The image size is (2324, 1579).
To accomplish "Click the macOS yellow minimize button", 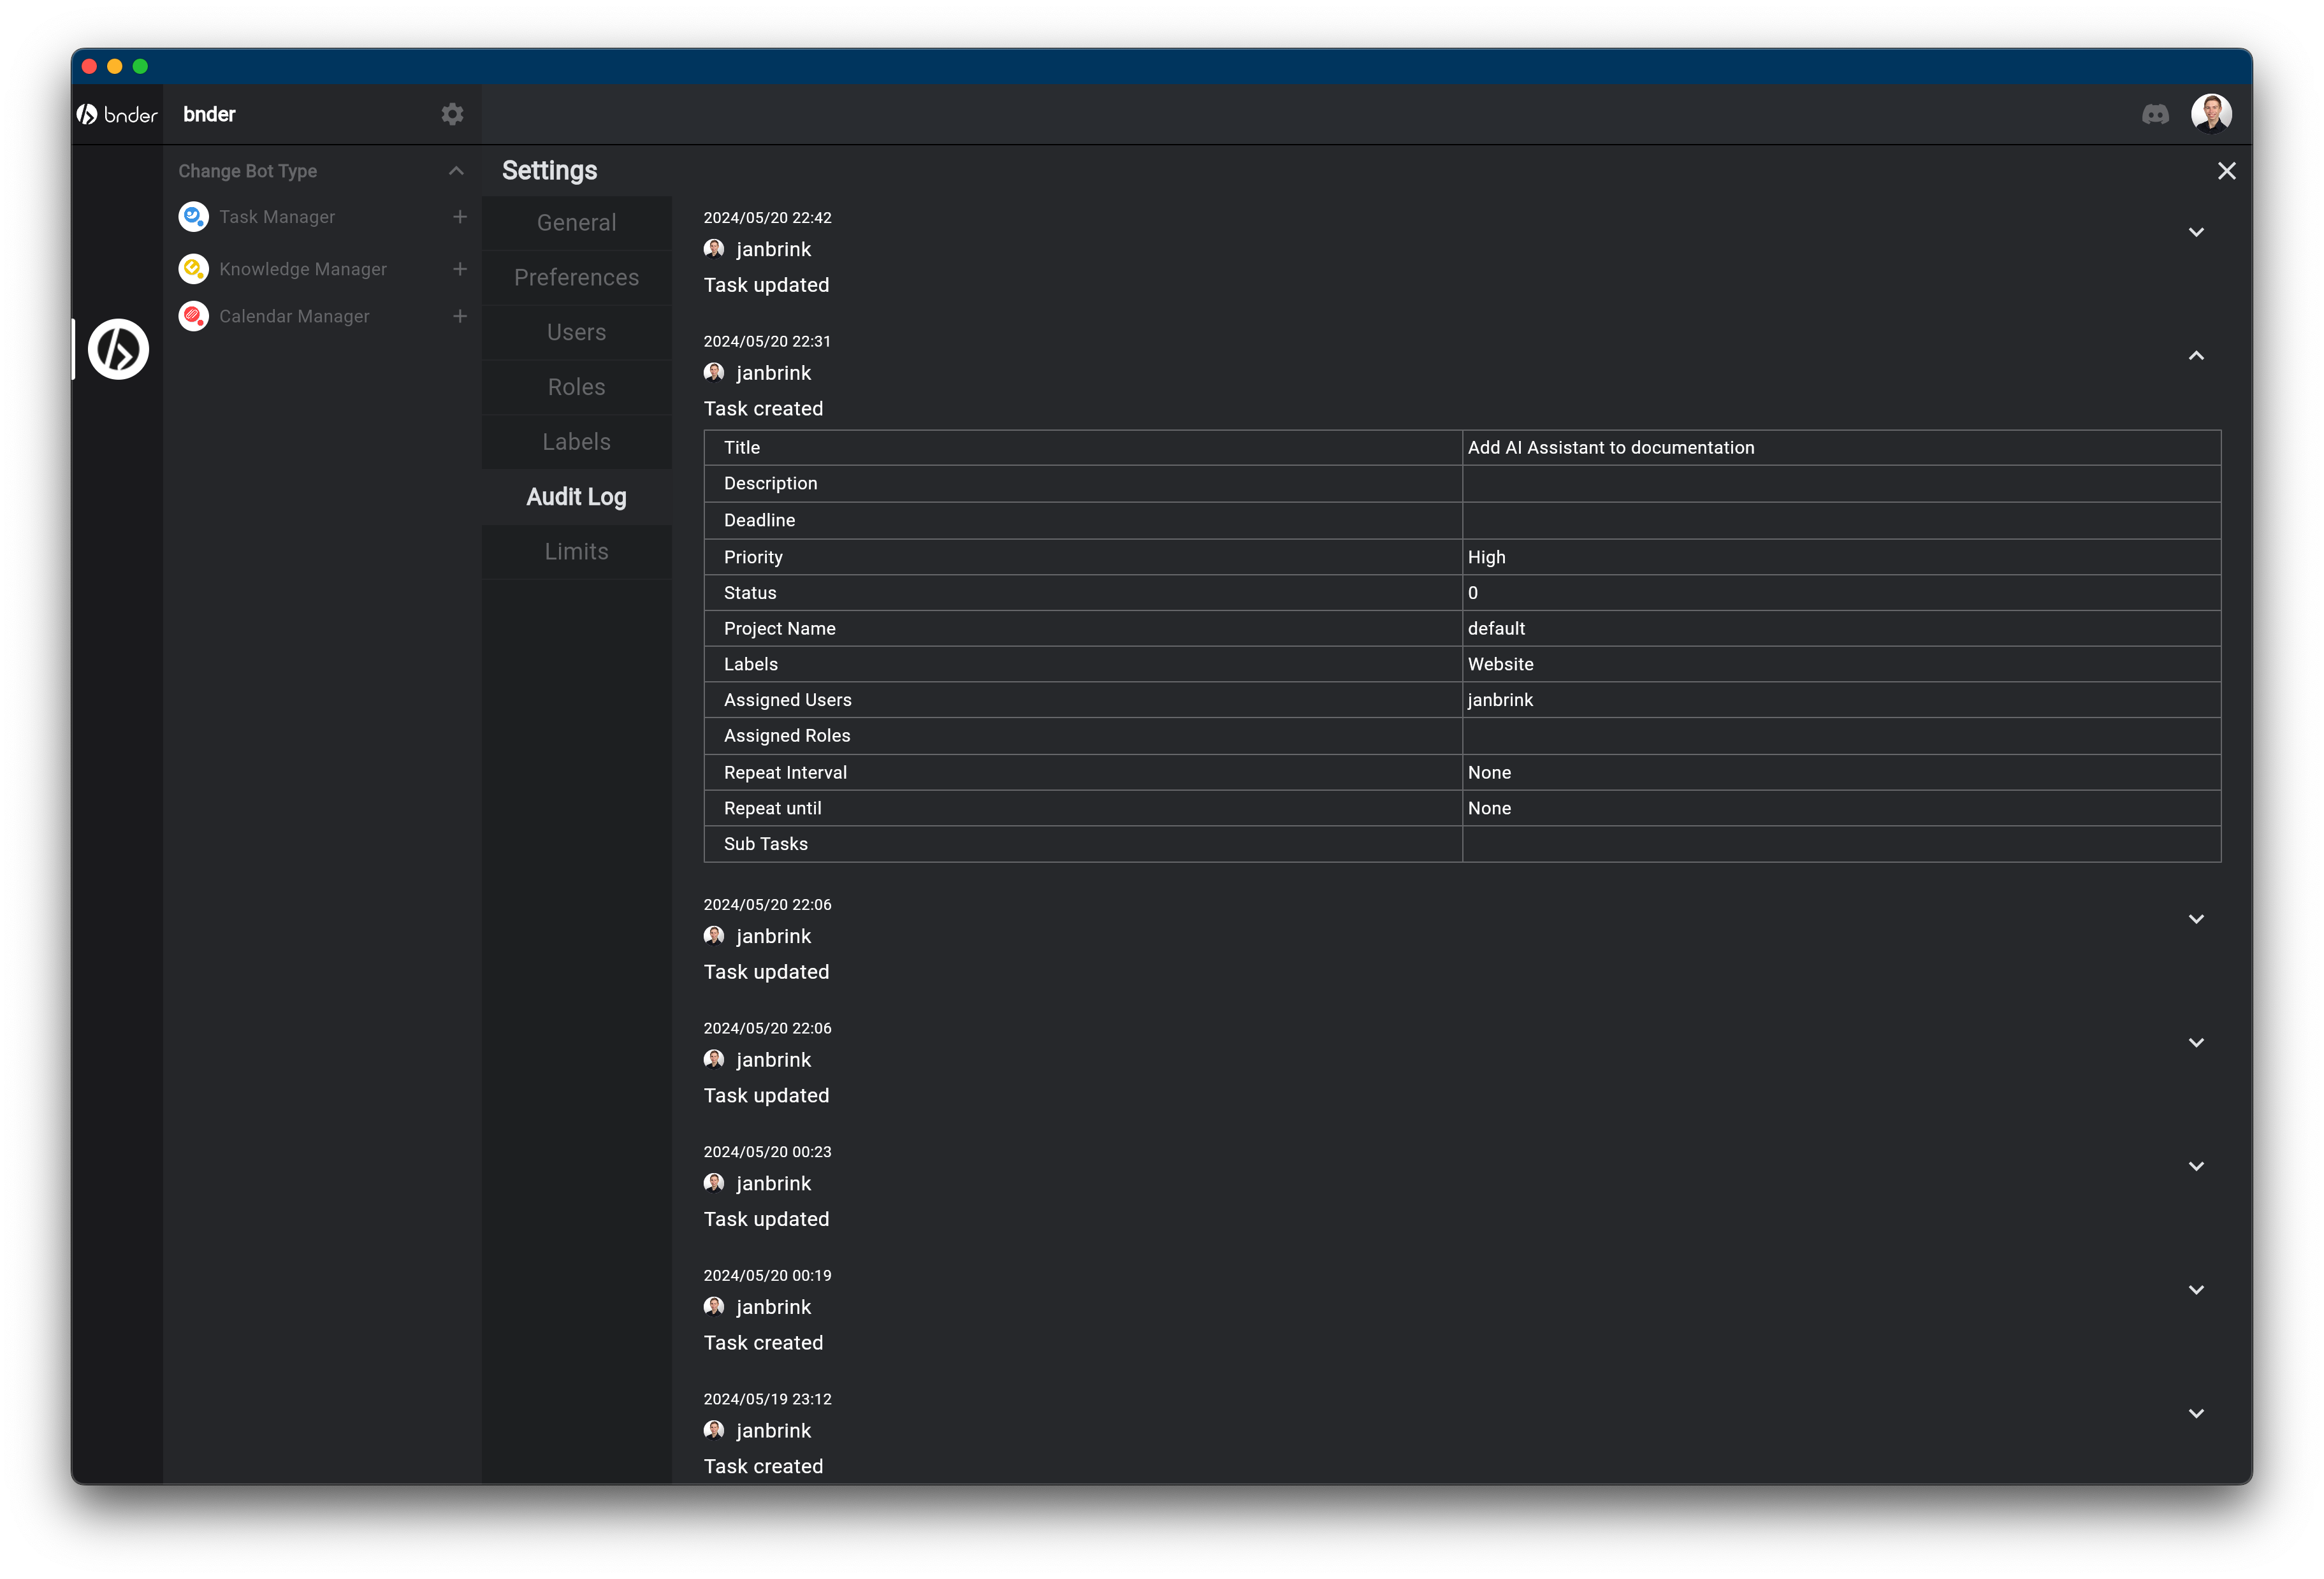I will [x=115, y=66].
